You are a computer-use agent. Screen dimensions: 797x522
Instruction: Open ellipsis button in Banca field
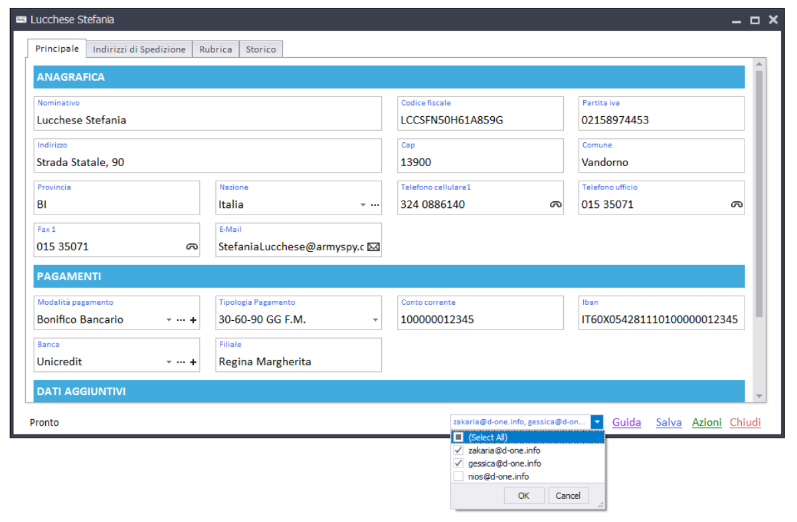click(x=181, y=363)
